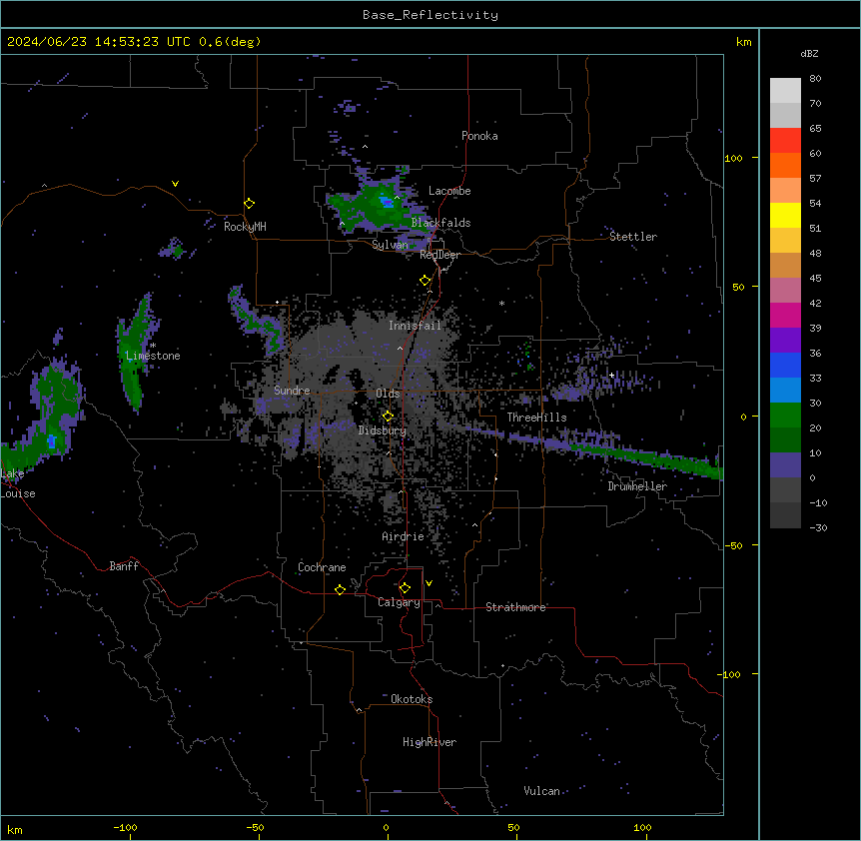Pick the magenta 39-42 dBZ legend swatch
The height and width of the screenshot is (841, 861).
coord(785,315)
